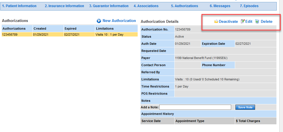Click the Delete link text
Image resolution: width=283 pixels, height=132 pixels.
[x=266, y=21]
